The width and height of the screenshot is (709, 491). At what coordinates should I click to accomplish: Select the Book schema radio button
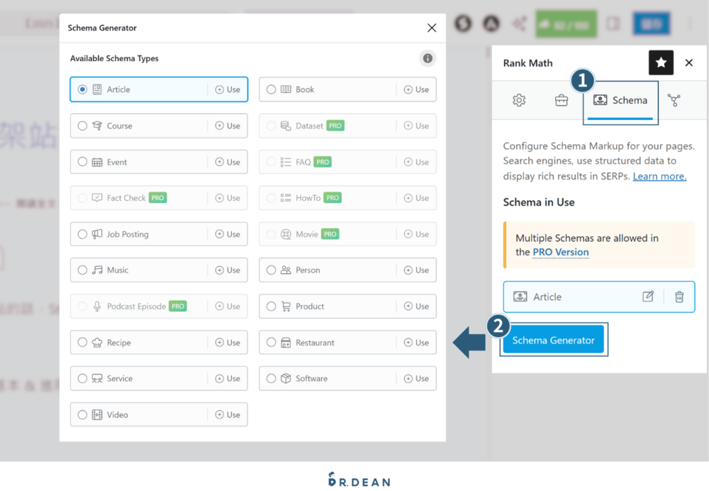[x=272, y=89]
